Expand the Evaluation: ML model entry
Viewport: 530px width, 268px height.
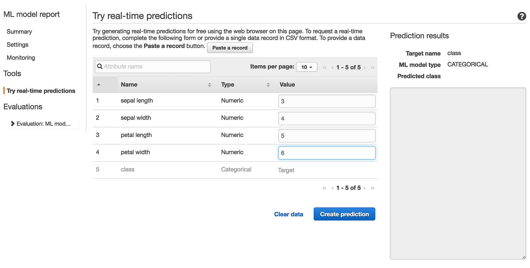13,124
